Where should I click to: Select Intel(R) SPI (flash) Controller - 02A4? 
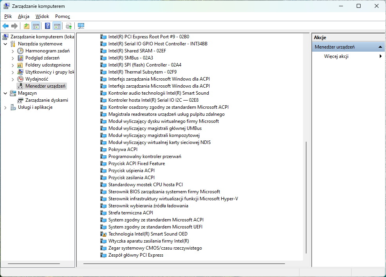coord(145,65)
